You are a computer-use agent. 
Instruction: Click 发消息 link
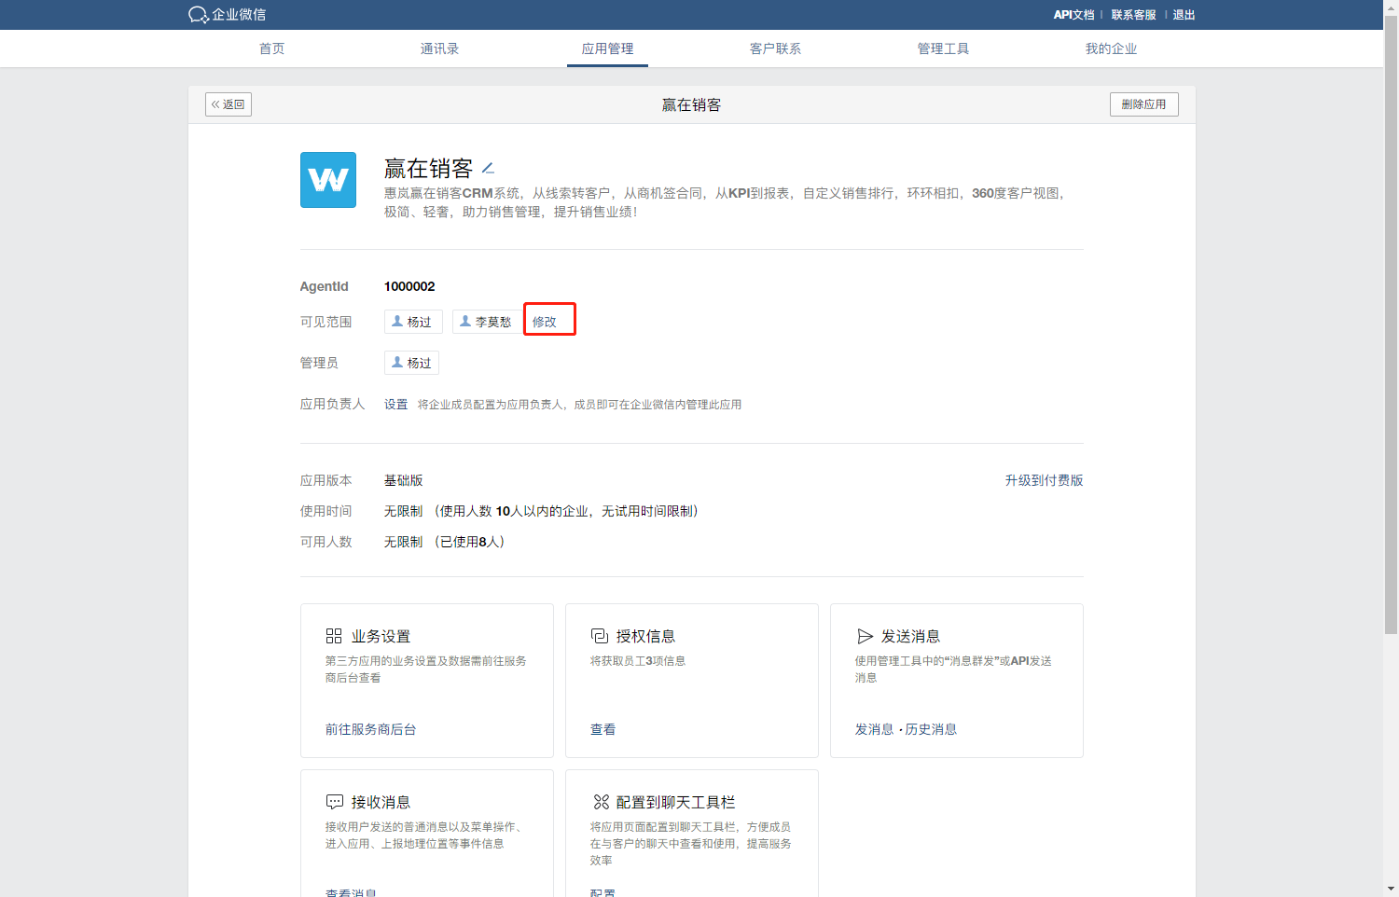coord(874,729)
